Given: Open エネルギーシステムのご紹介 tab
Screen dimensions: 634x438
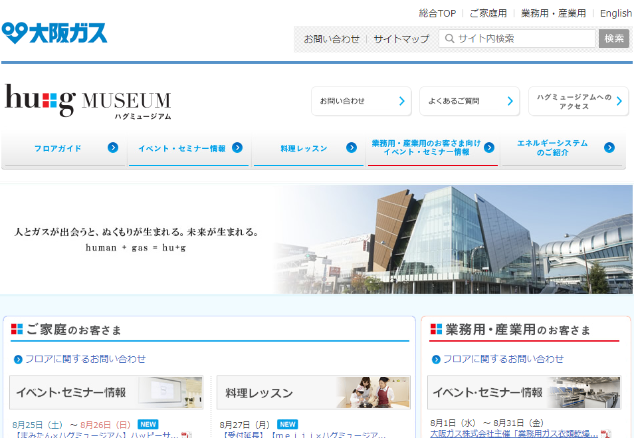Looking at the screenshot, I should 562,149.
